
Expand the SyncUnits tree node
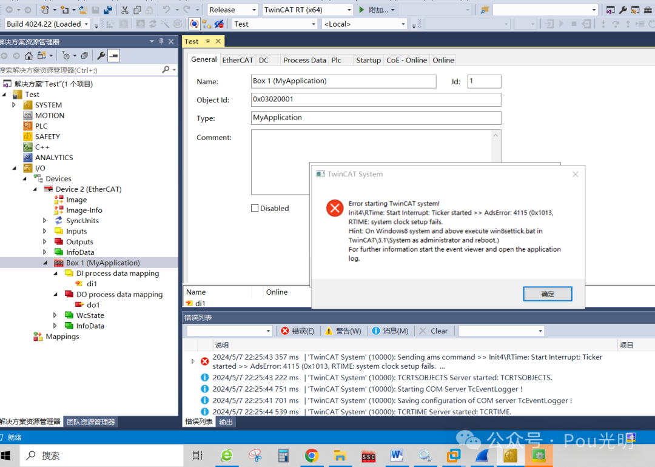pyautogui.click(x=45, y=221)
